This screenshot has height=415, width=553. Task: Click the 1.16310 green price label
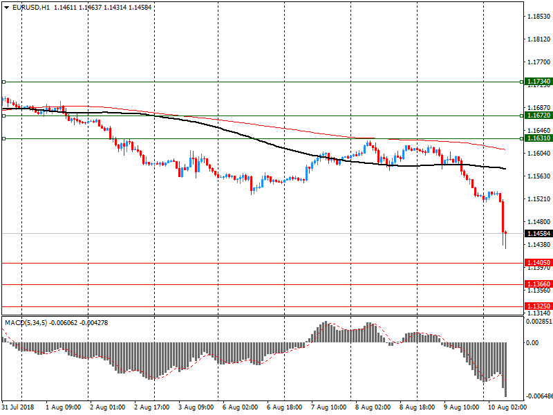pyautogui.click(x=538, y=138)
